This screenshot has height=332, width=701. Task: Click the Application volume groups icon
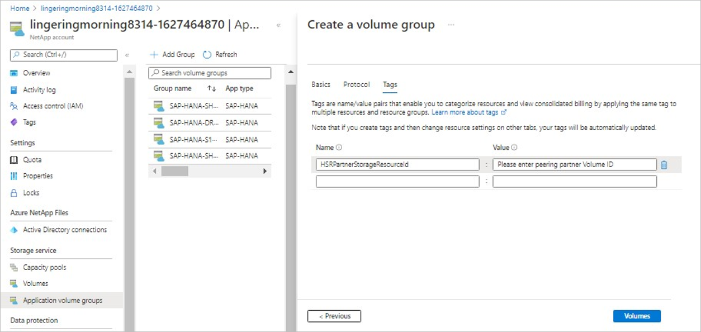pos(15,301)
